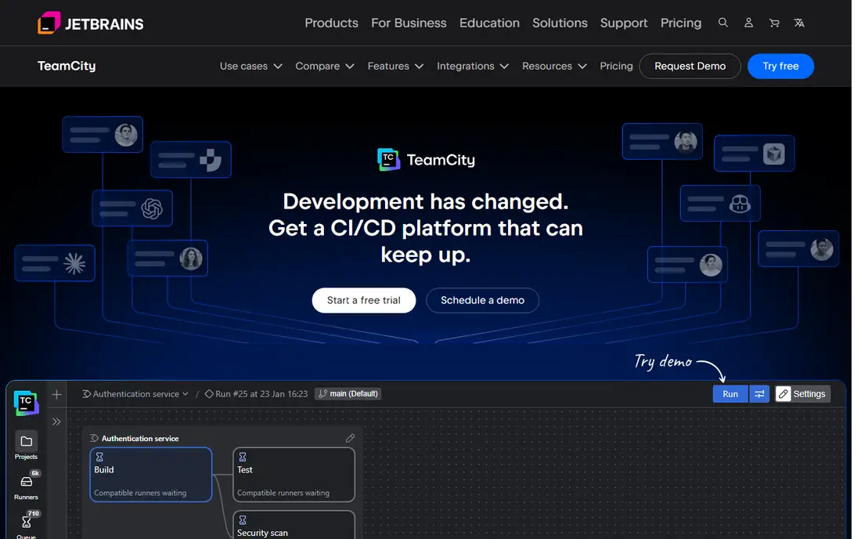Click the Try free button

pyautogui.click(x=780, y=66)
